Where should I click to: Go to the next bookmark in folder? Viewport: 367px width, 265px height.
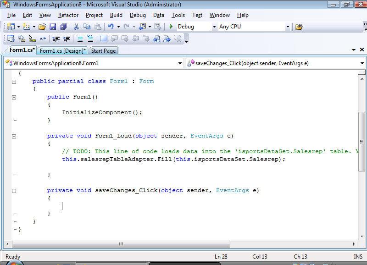click(x=146, y=39)
